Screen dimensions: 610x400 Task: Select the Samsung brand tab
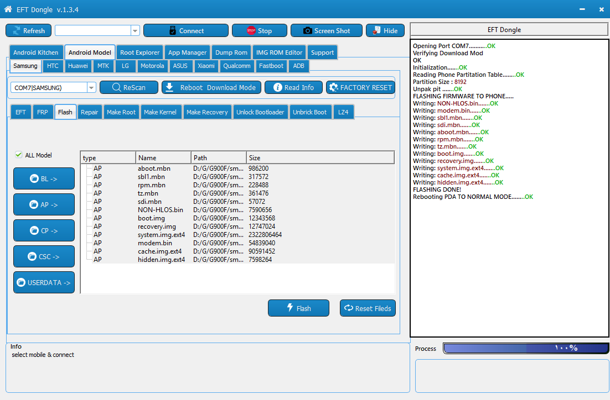25,66
